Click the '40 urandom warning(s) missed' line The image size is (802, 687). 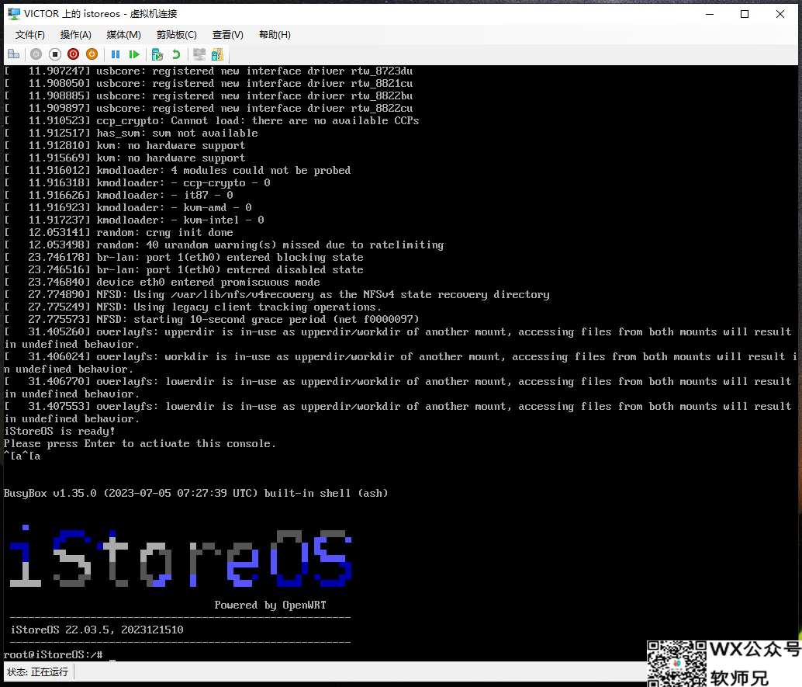(x=224, y=245)
